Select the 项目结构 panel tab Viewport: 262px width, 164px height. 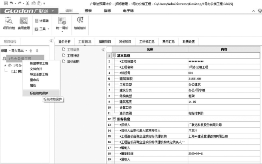pyautogui.click(x=10, y=42)
